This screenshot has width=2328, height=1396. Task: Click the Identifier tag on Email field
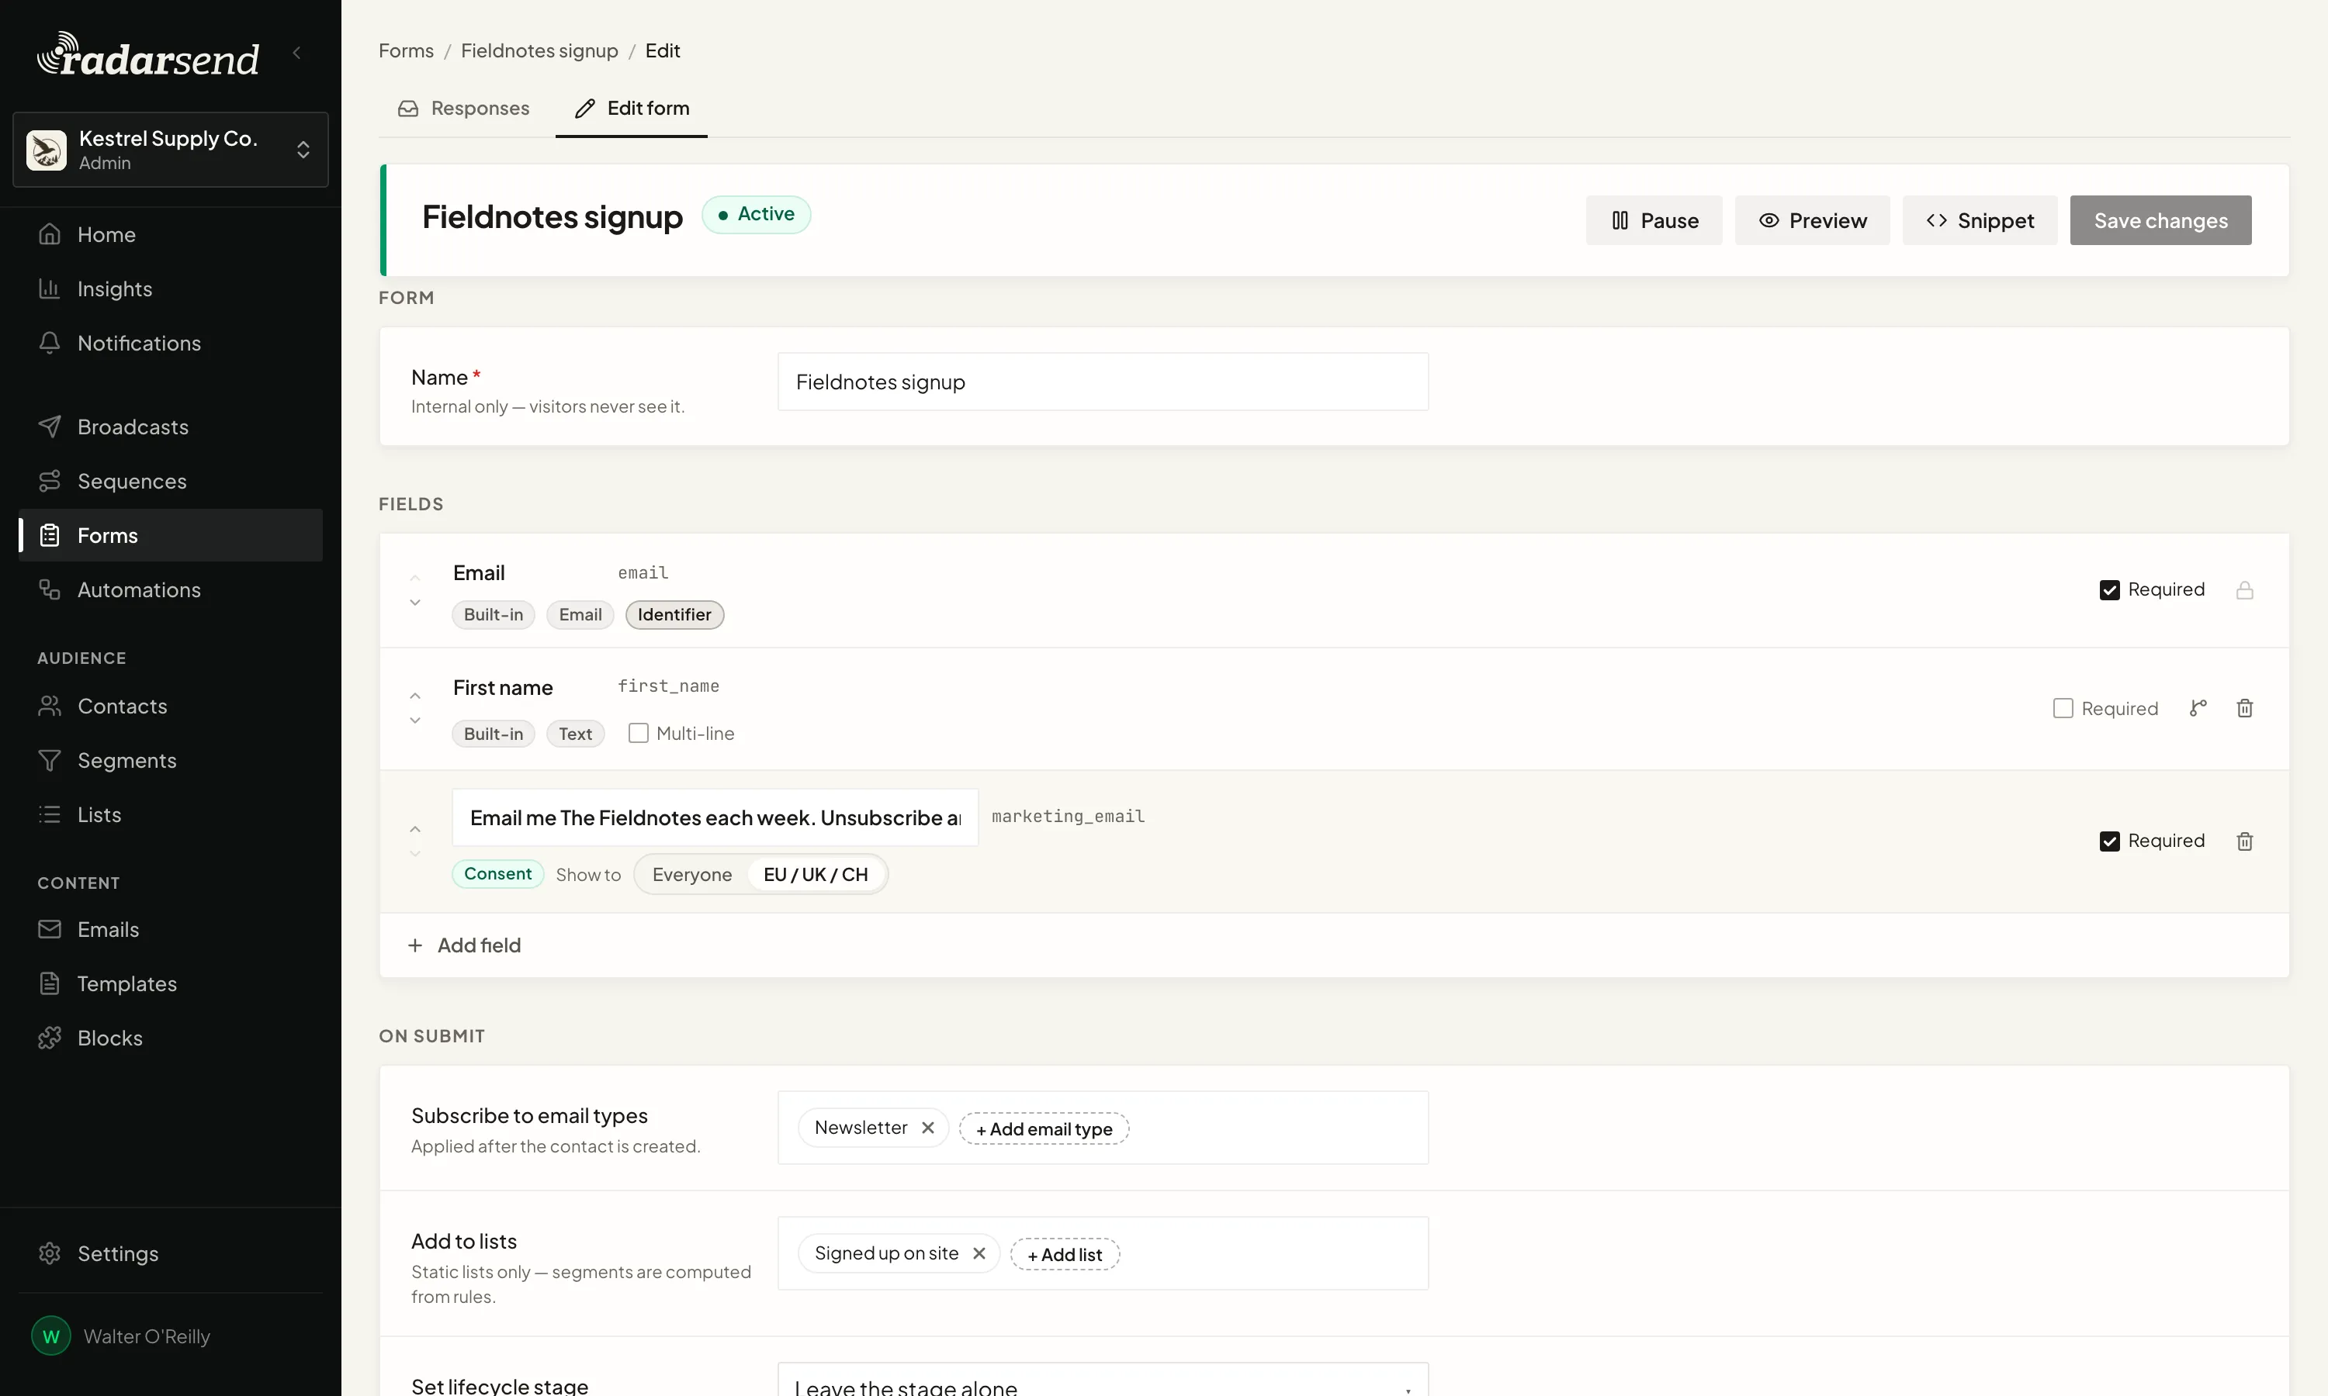pyautogui.click(x=674, y=614)
